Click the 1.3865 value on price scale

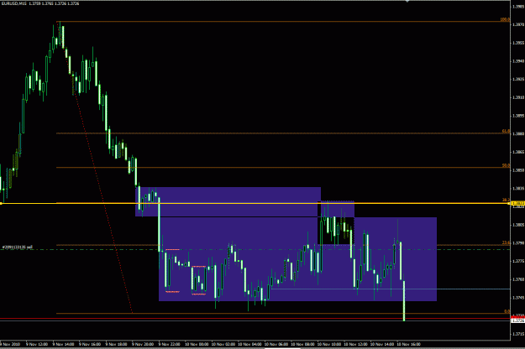click(518, 152)
